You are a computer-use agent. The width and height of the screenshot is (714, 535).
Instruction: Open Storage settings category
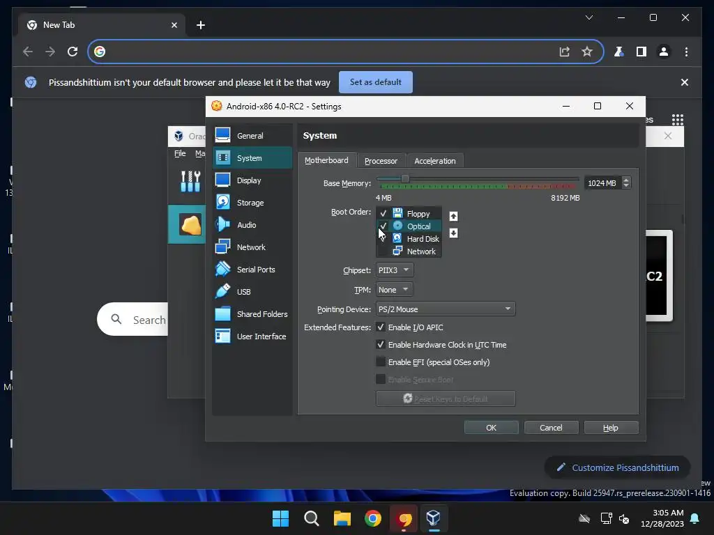pos(252,203)
